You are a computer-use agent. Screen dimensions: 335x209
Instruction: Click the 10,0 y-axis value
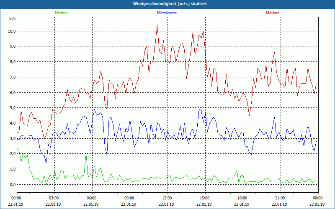12,31
